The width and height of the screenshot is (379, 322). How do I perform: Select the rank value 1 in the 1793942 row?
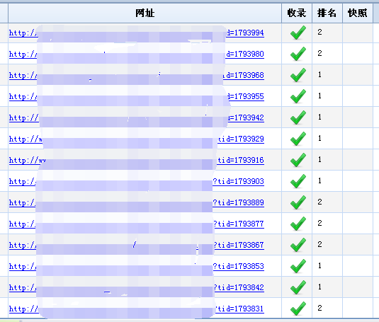tap(319, 117)
